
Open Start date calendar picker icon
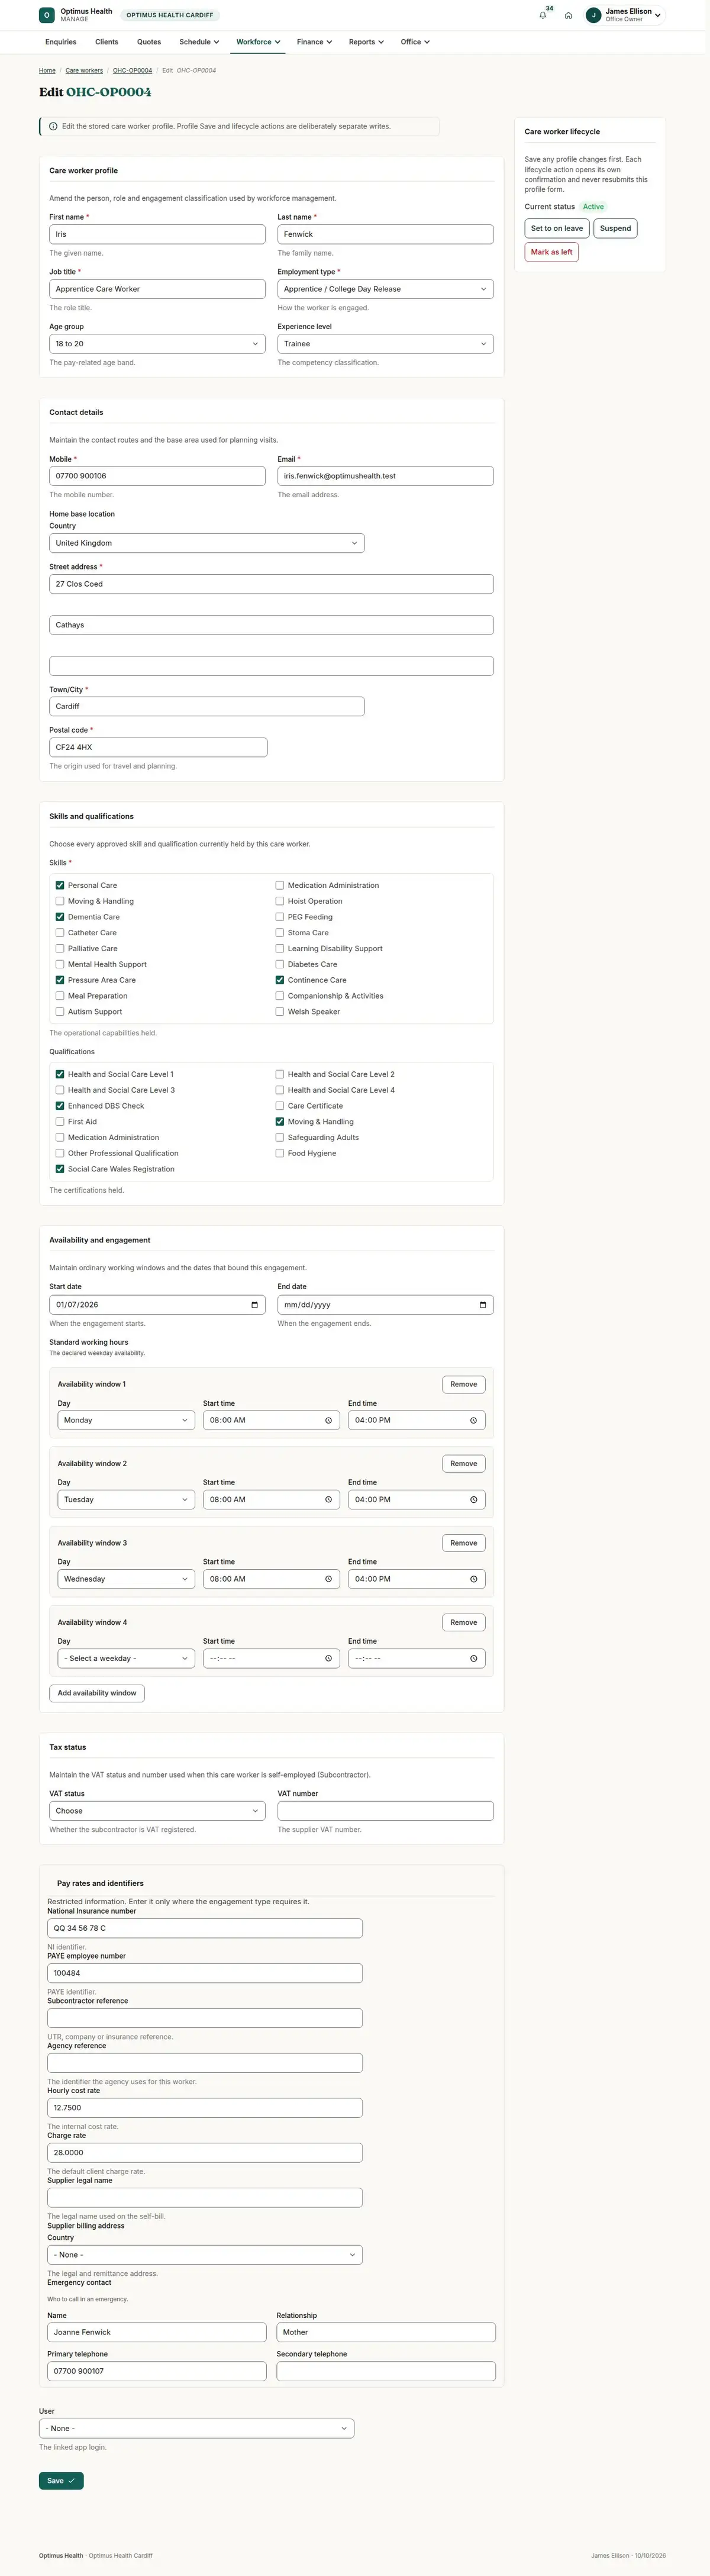point(255,1305)
